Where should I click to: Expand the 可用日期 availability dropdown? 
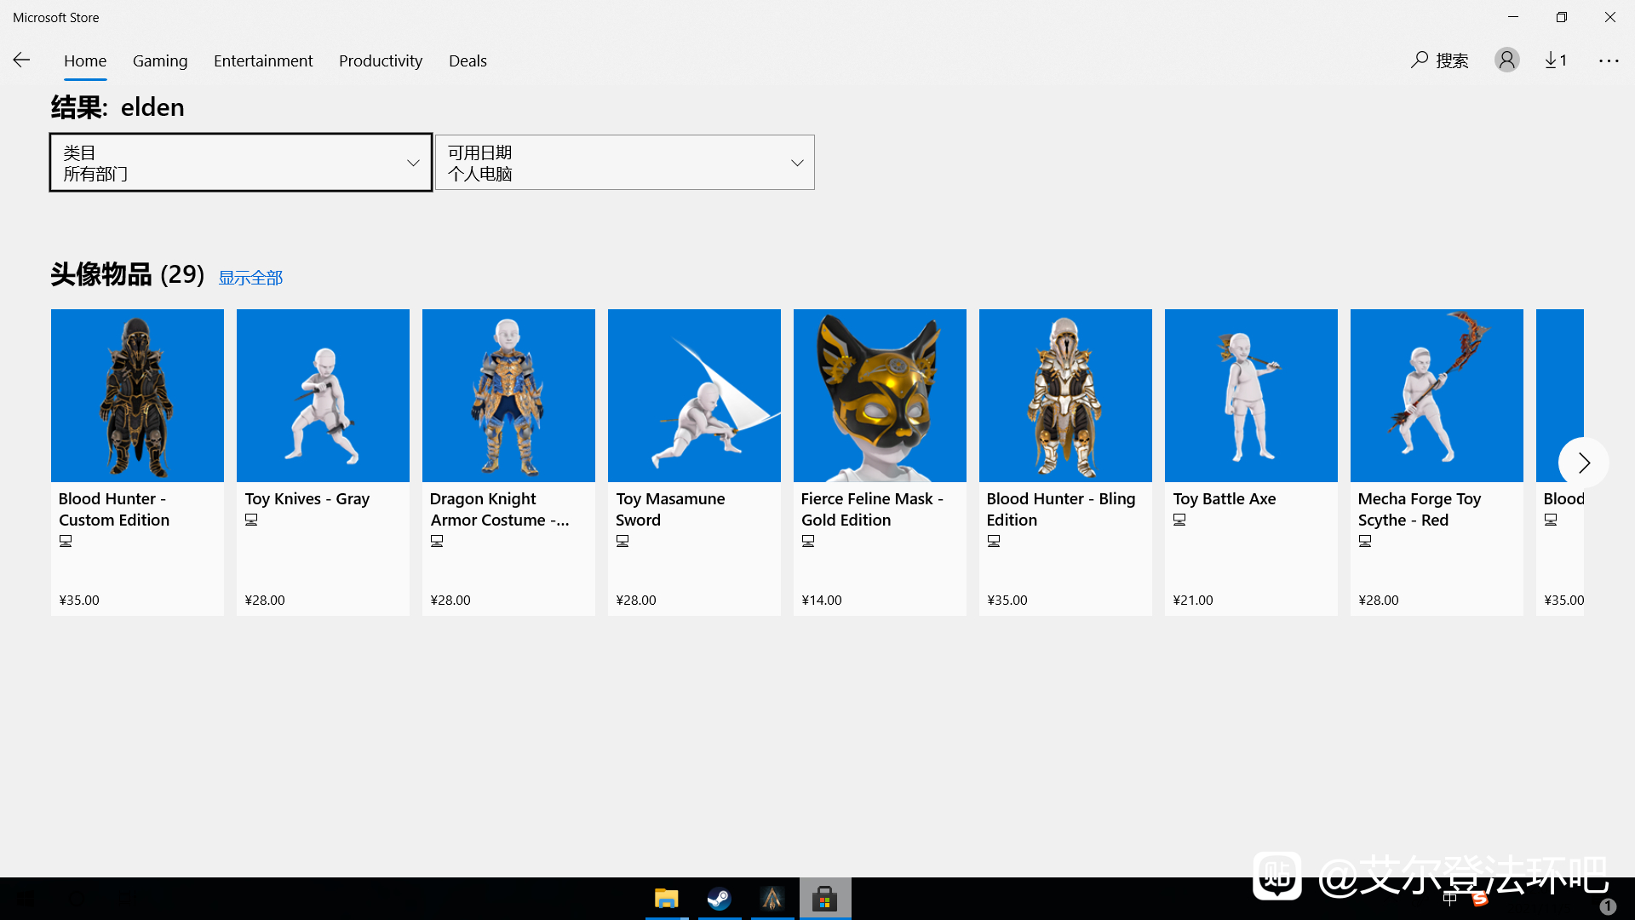[x=625, y=162]
